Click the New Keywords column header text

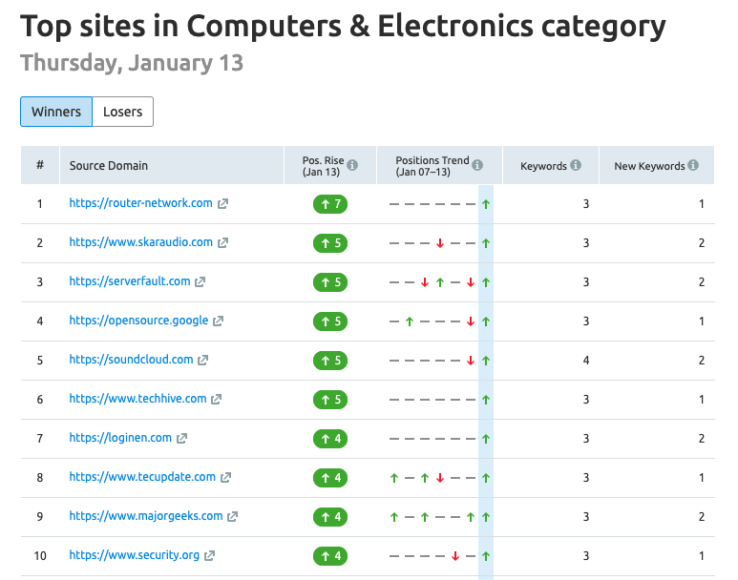(649, 166)
